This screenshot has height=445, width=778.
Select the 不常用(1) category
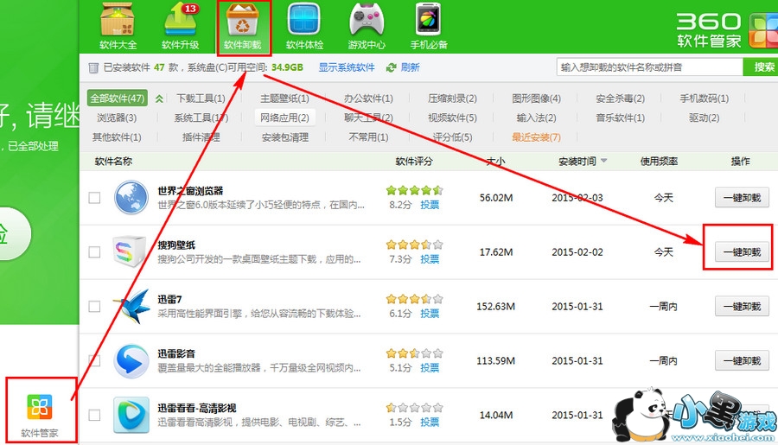(368, 137)
